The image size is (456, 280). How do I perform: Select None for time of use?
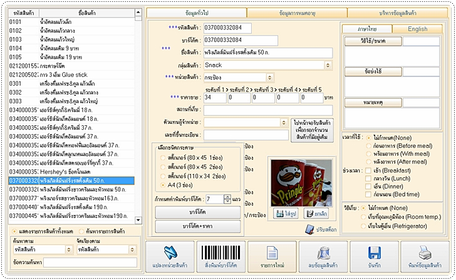[x=369, y=138]
